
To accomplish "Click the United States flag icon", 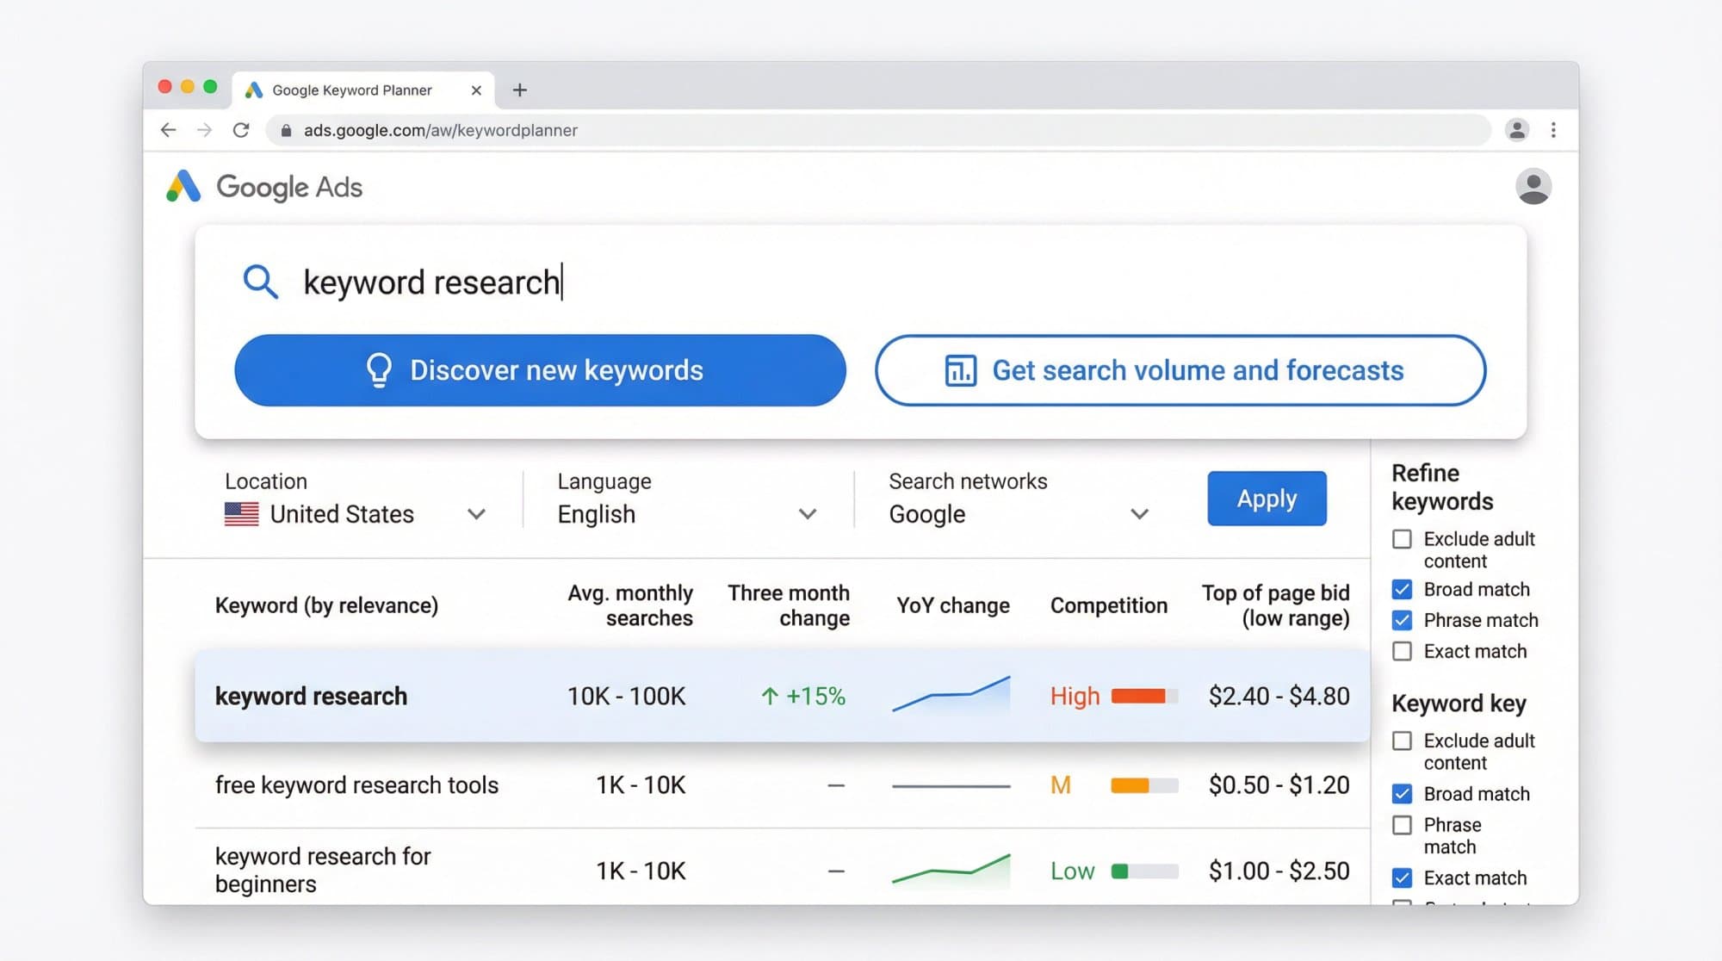I will coord(241,514).
